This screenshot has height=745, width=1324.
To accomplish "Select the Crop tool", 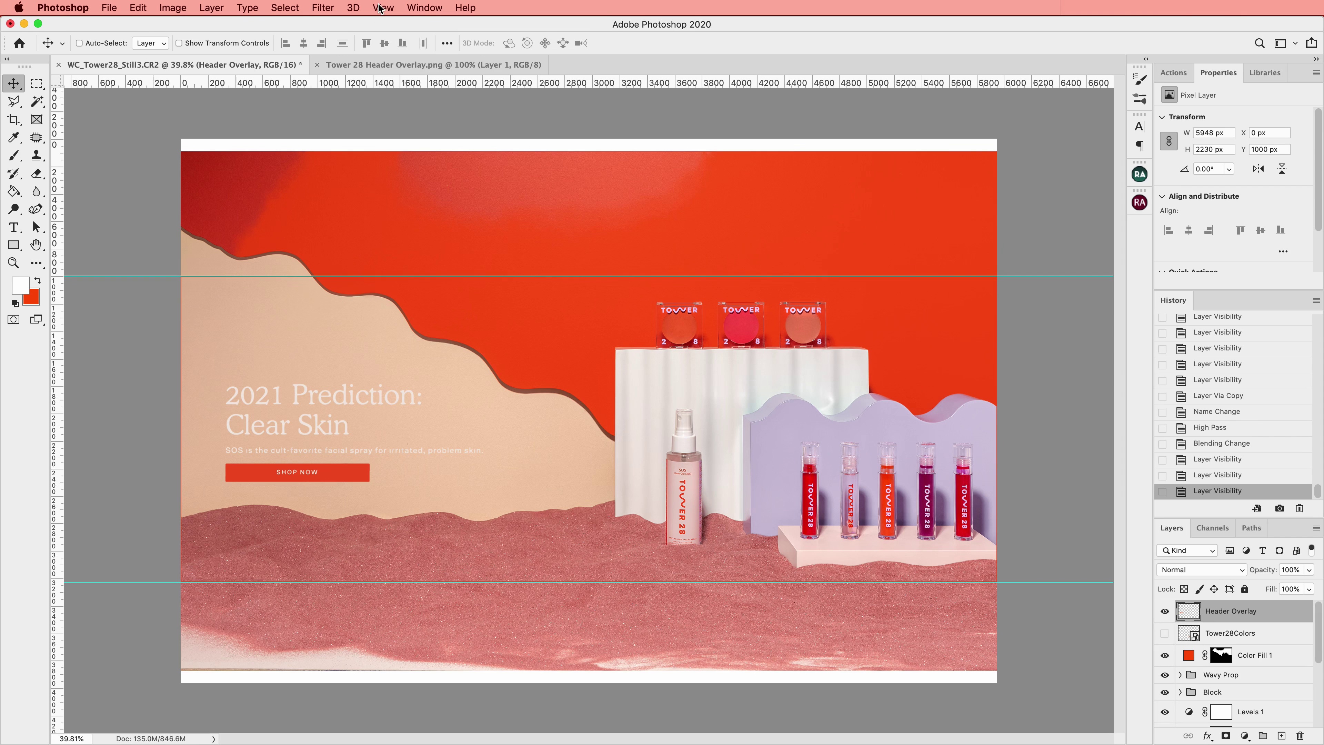I will point(14,120).
